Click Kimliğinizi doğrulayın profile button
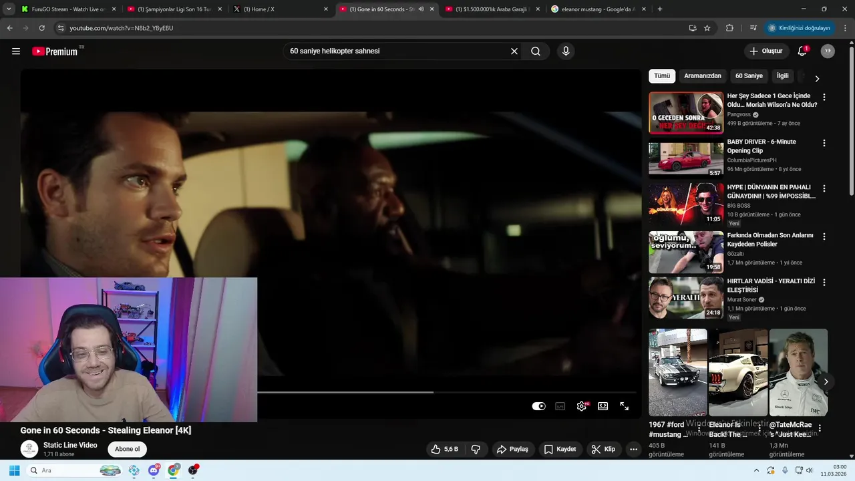The image size is (855, 481). click(x=799, y=28)
